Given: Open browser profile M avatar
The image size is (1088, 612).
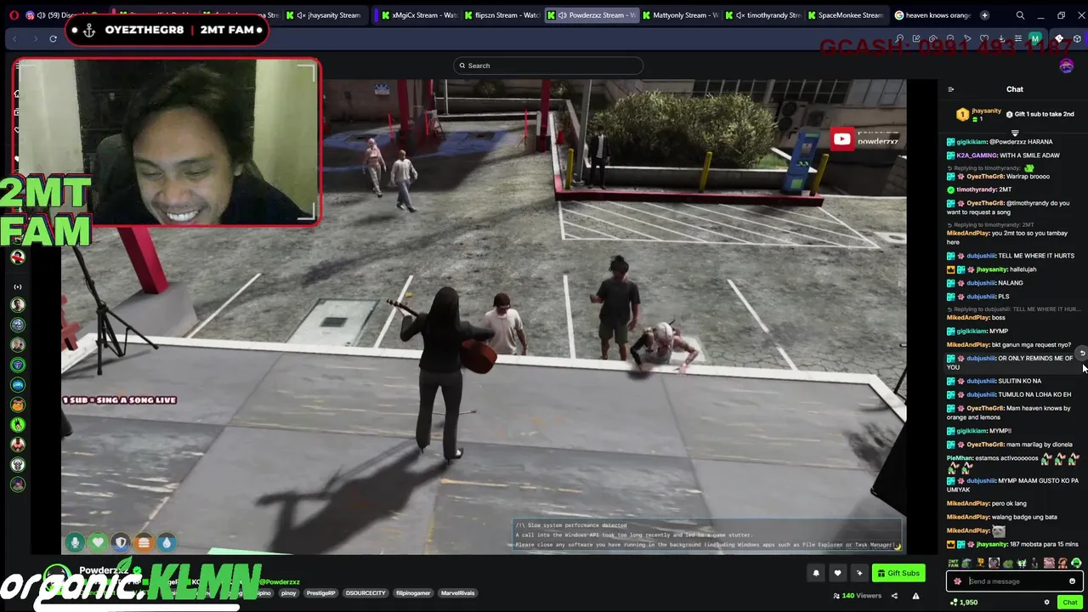Looking at the screenshot, I should coord(1034,38).
